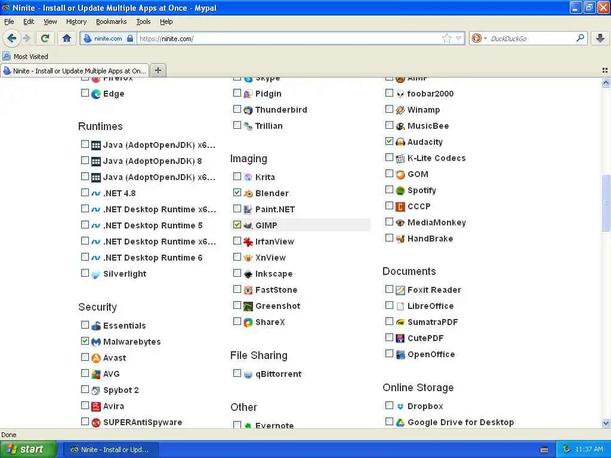Screen dimensions: 611x458
Task: Click Ninite taskbar window button
Action: (110, 450)
